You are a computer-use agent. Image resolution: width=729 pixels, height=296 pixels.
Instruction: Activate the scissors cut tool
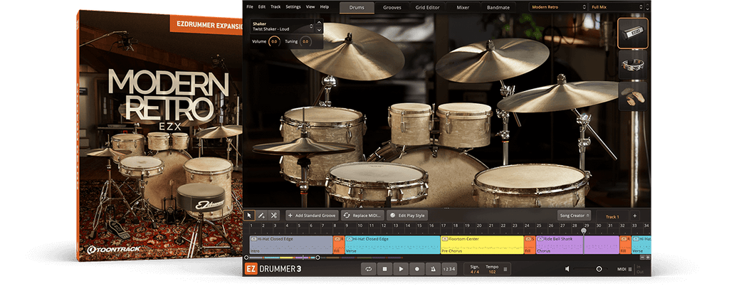pyautogui.click(x=274, y=215)
